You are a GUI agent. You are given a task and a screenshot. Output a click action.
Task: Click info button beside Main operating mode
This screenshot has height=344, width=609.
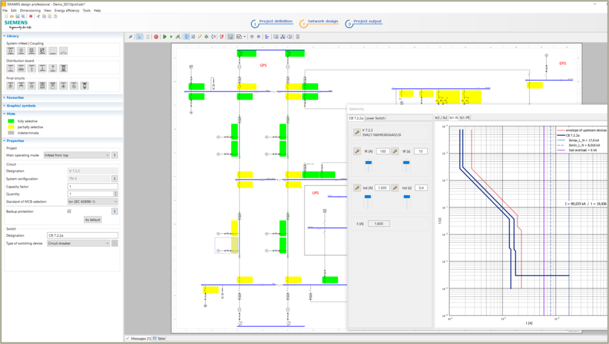click(x=115, y=155)
